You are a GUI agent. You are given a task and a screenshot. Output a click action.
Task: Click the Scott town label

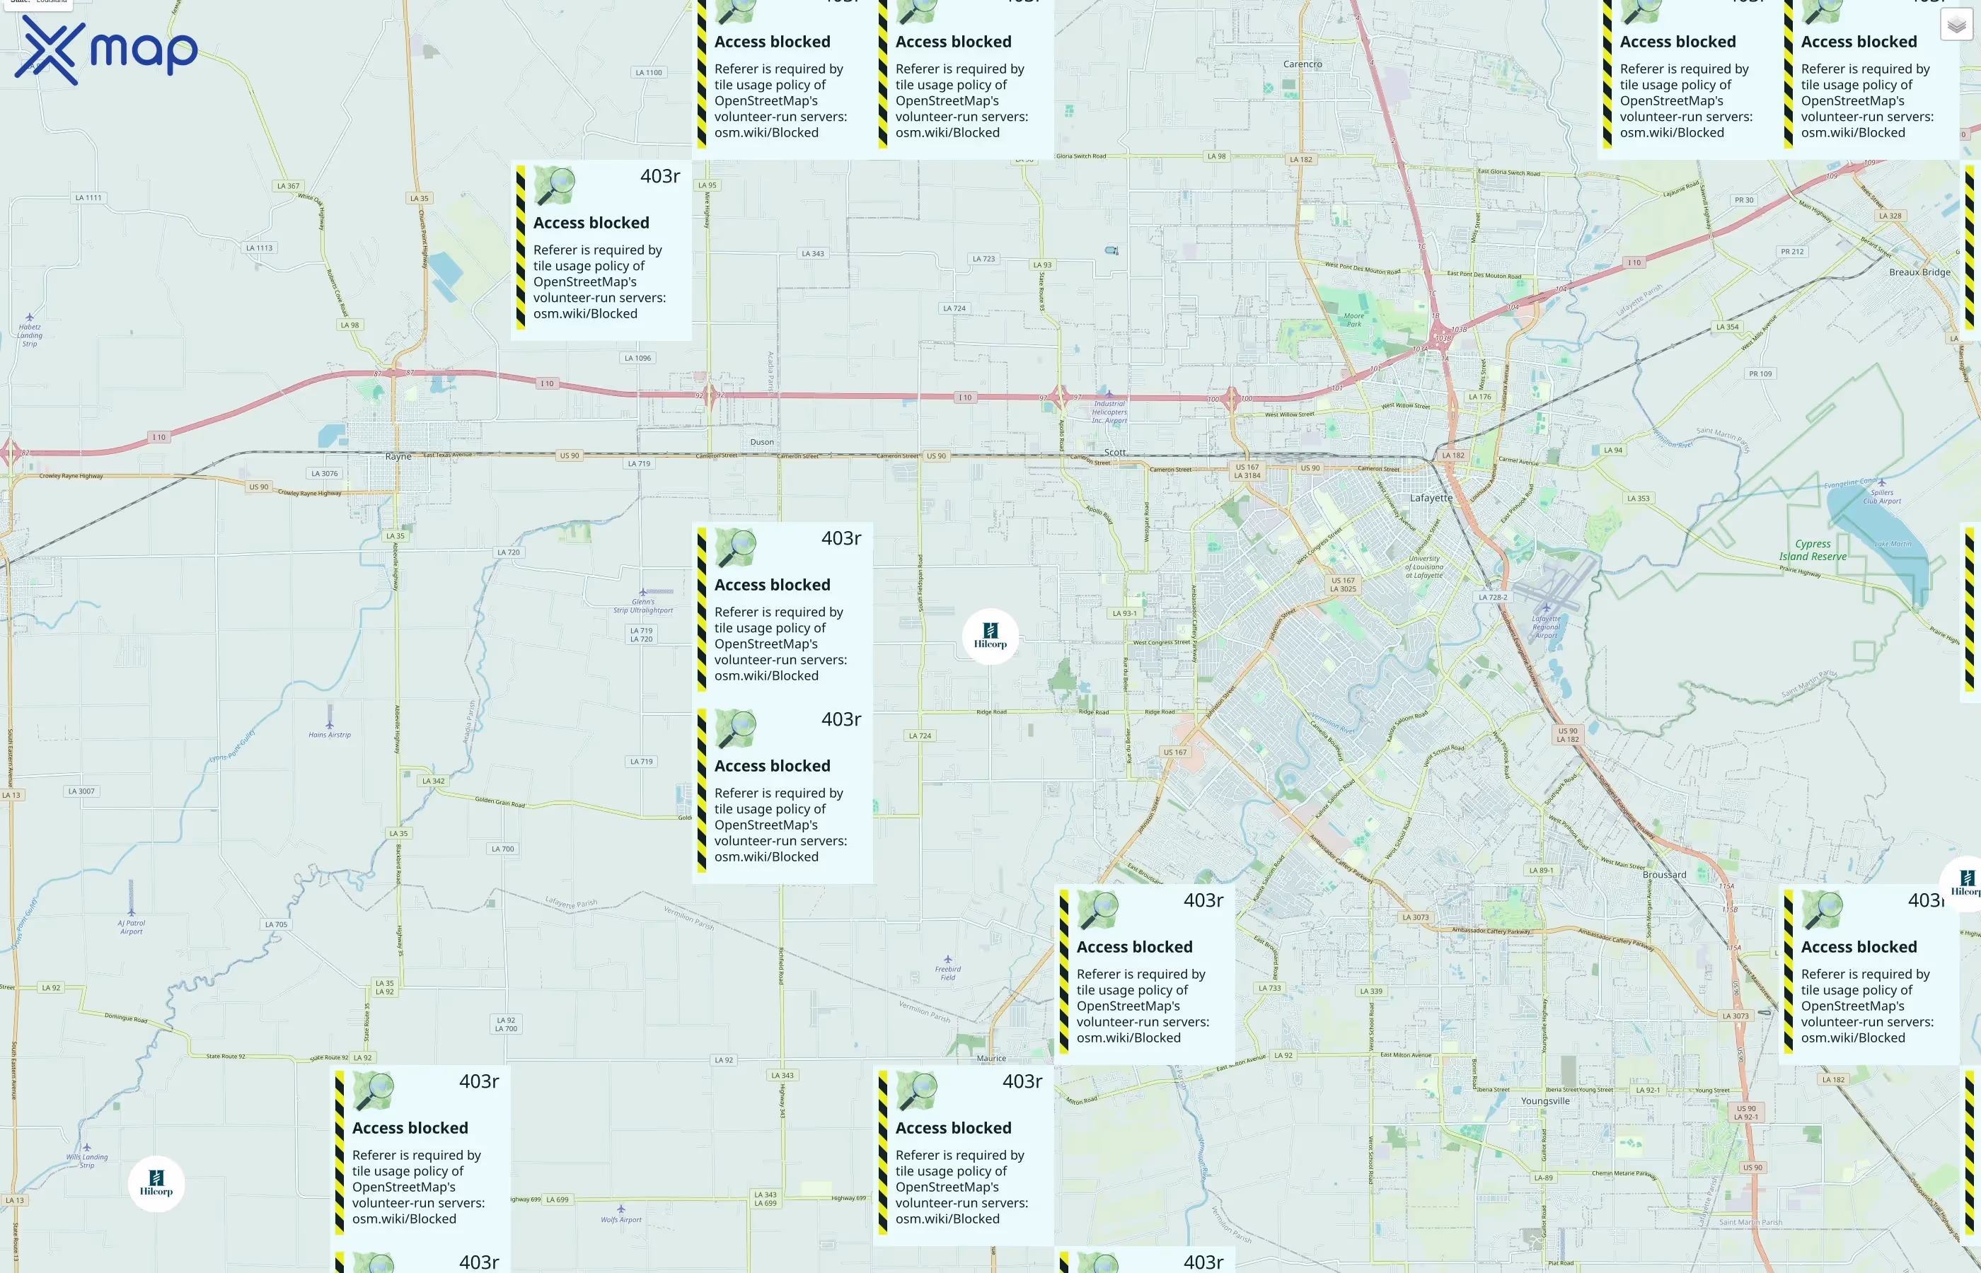coord(1115,452)
